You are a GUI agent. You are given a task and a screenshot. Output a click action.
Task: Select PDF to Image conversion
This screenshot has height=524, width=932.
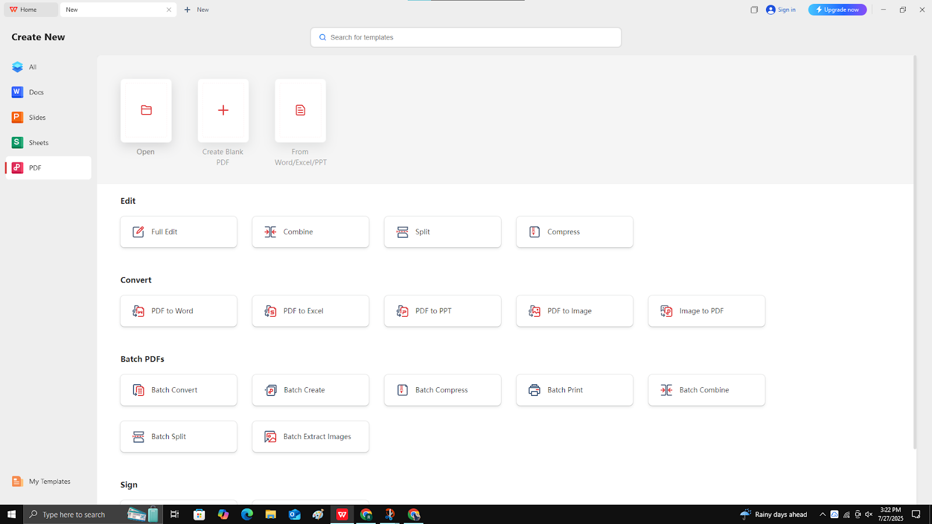point(574,311)
